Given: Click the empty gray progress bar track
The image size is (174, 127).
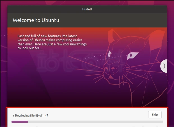Looking at the screenshot, I should 95,122.
